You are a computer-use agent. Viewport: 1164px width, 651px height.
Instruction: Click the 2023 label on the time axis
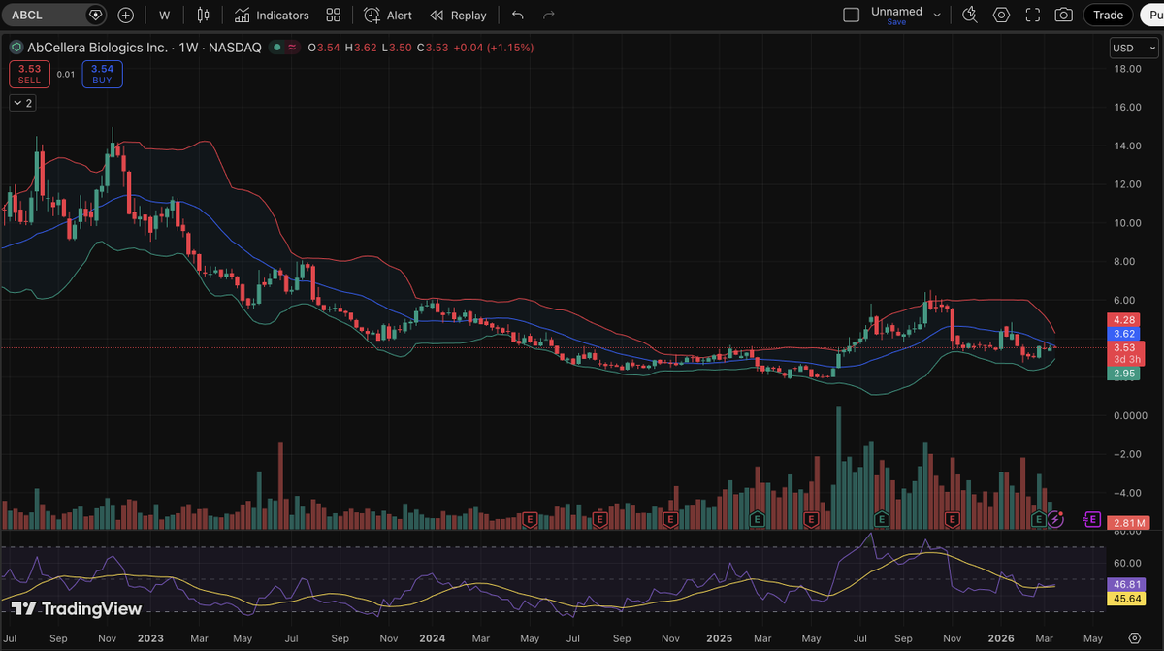(150, 639)
